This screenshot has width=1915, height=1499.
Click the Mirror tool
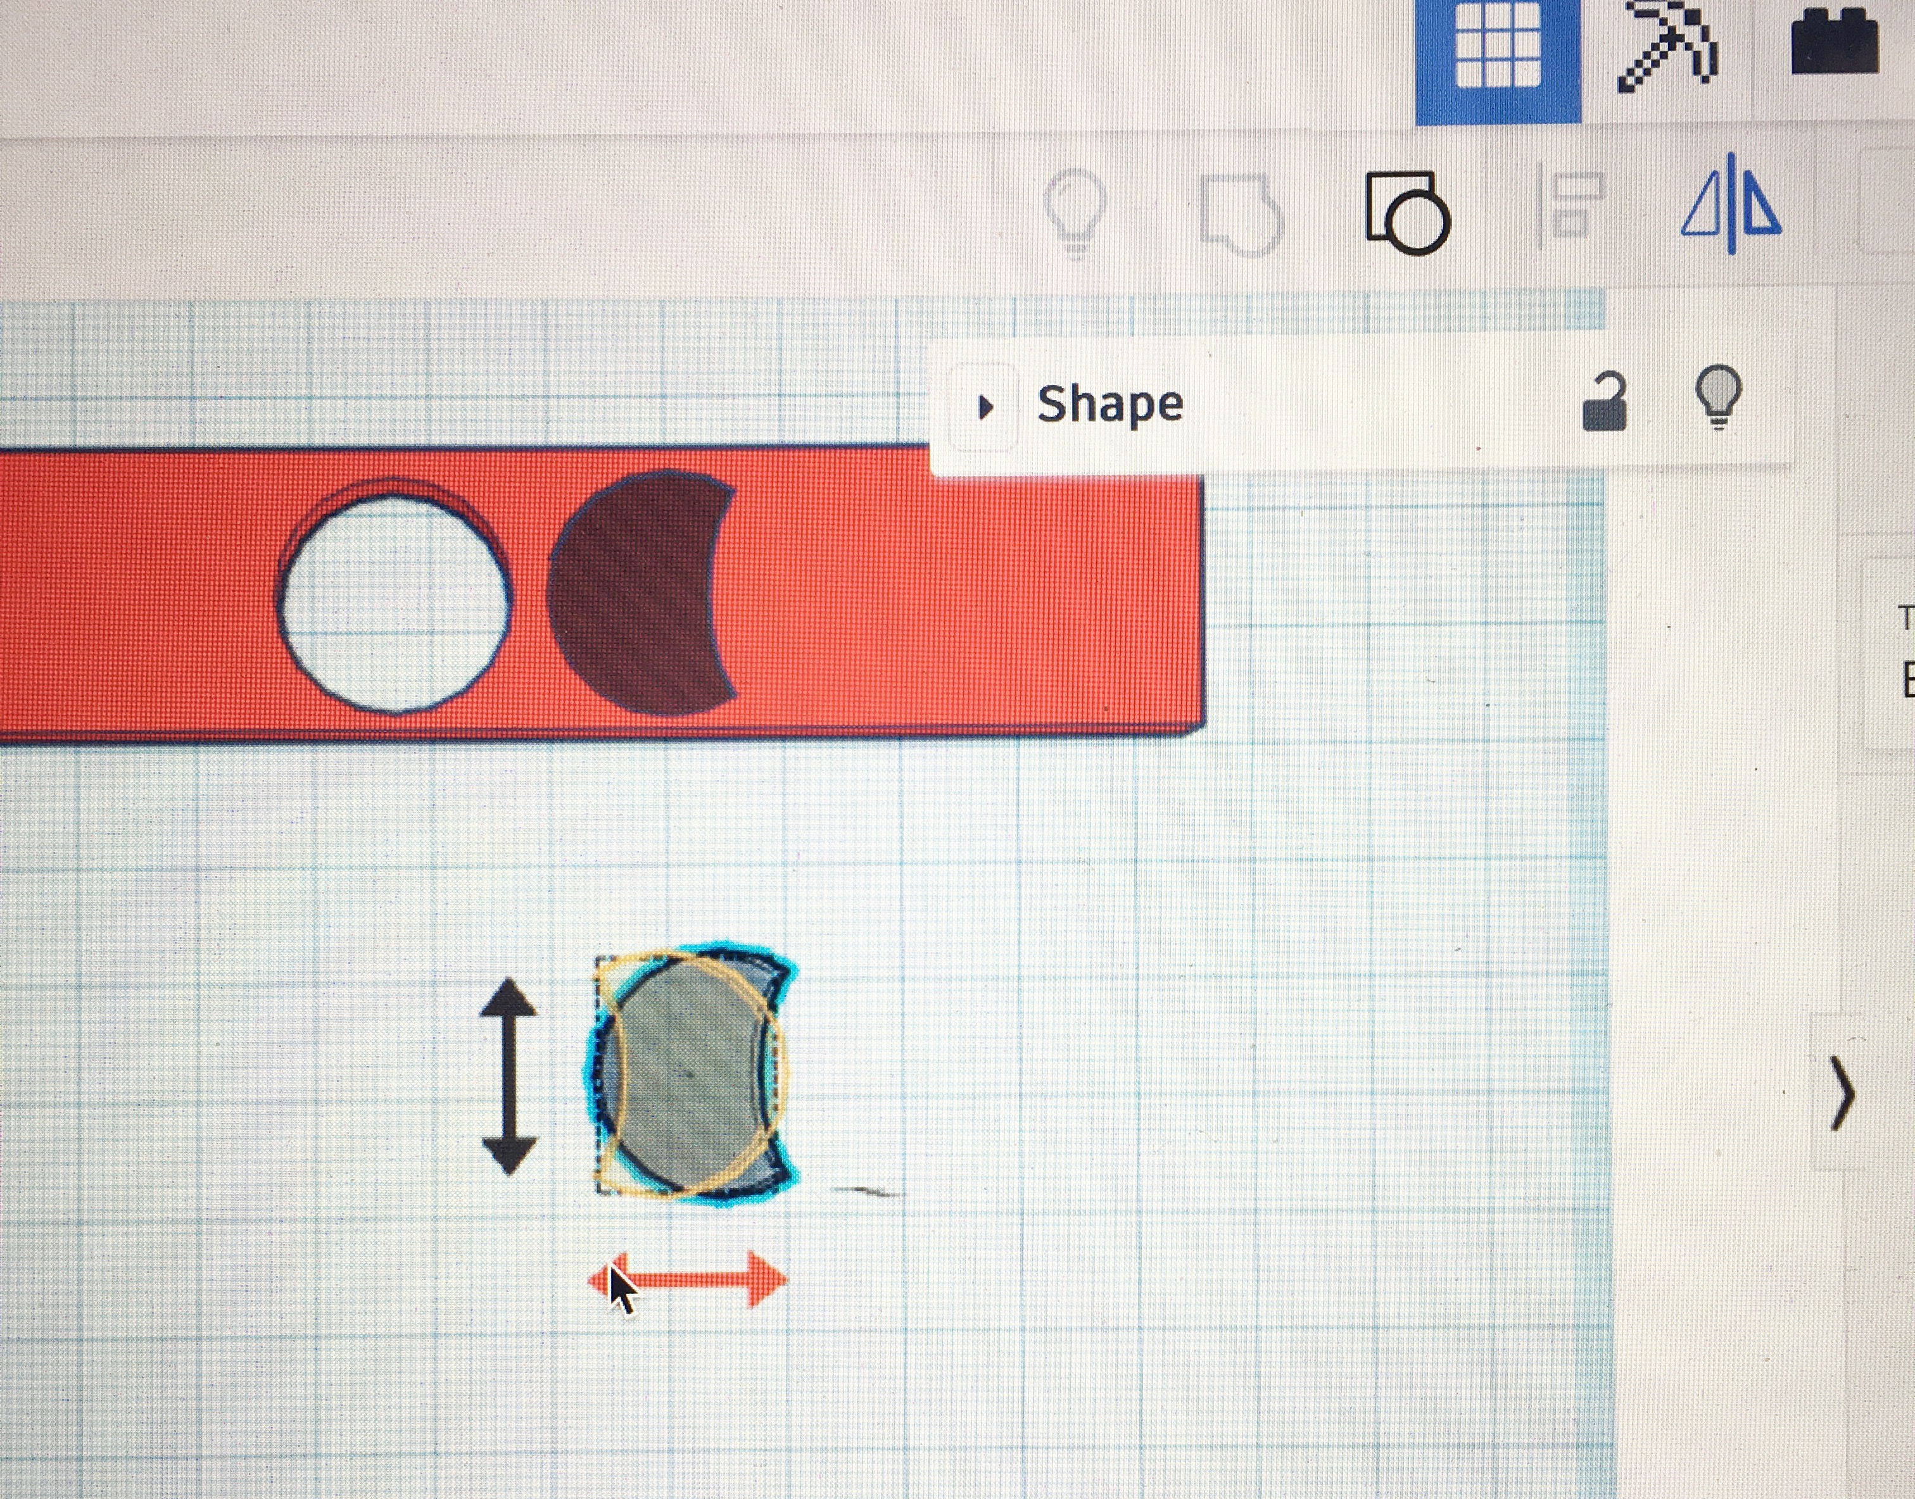tap(1731, 205)
